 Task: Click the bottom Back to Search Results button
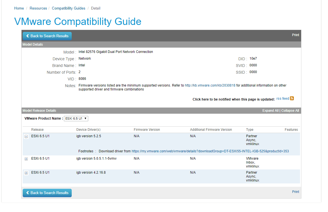(47, 193)
